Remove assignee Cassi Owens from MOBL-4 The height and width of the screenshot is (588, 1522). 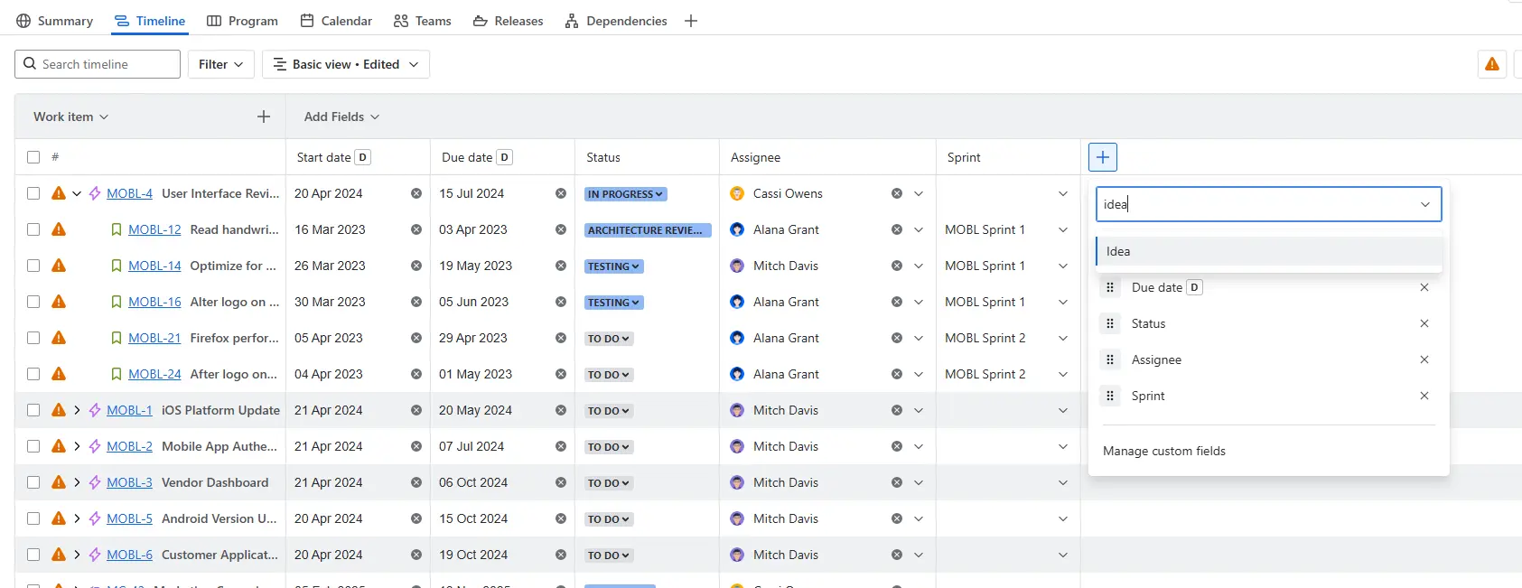coord(897,193)
